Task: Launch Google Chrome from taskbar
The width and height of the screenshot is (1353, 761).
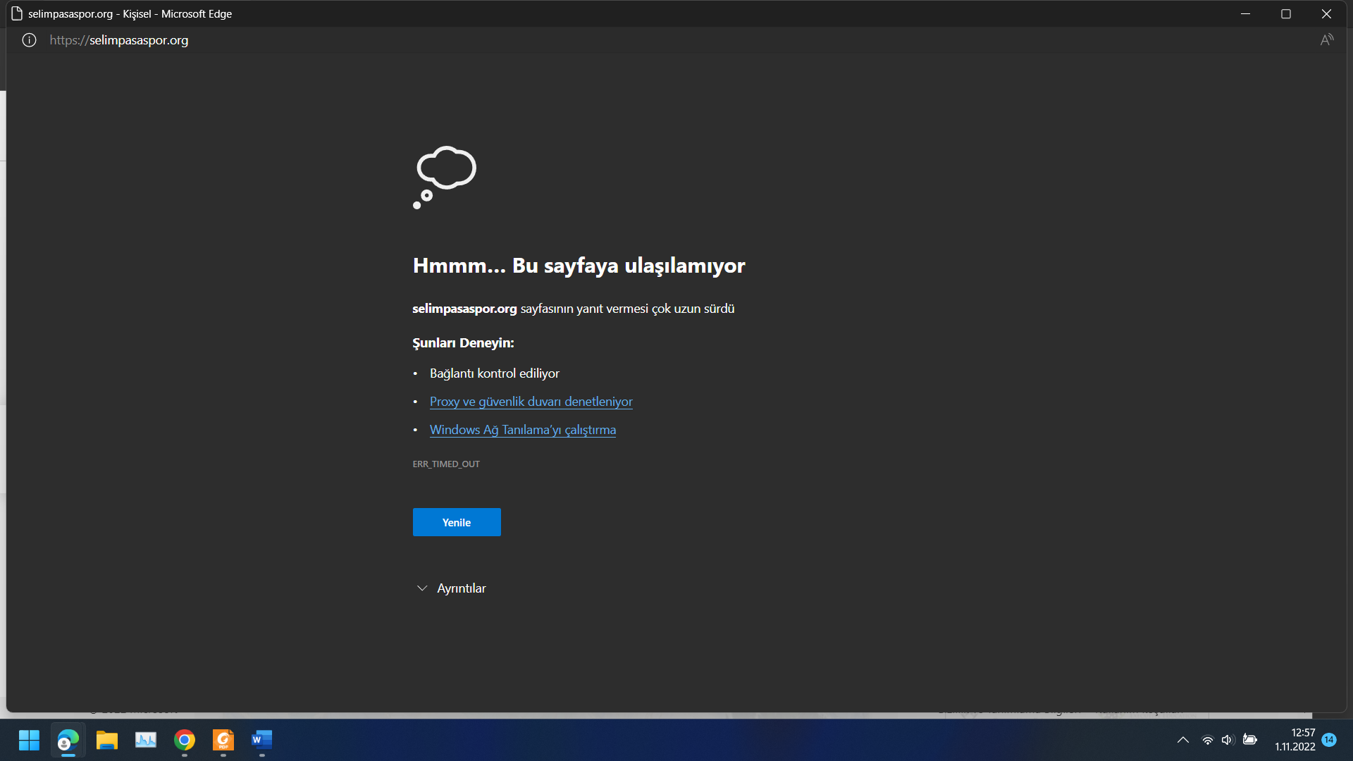Action: (185, 740)
